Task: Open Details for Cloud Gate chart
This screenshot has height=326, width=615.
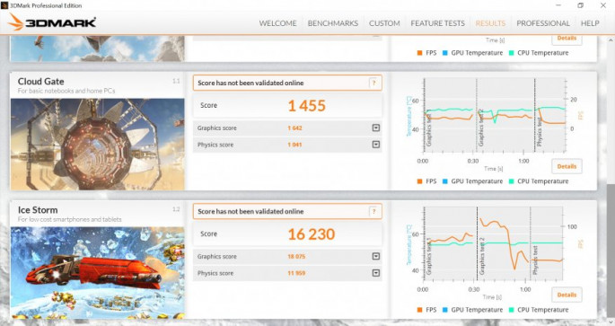Action: click(567, 166)
